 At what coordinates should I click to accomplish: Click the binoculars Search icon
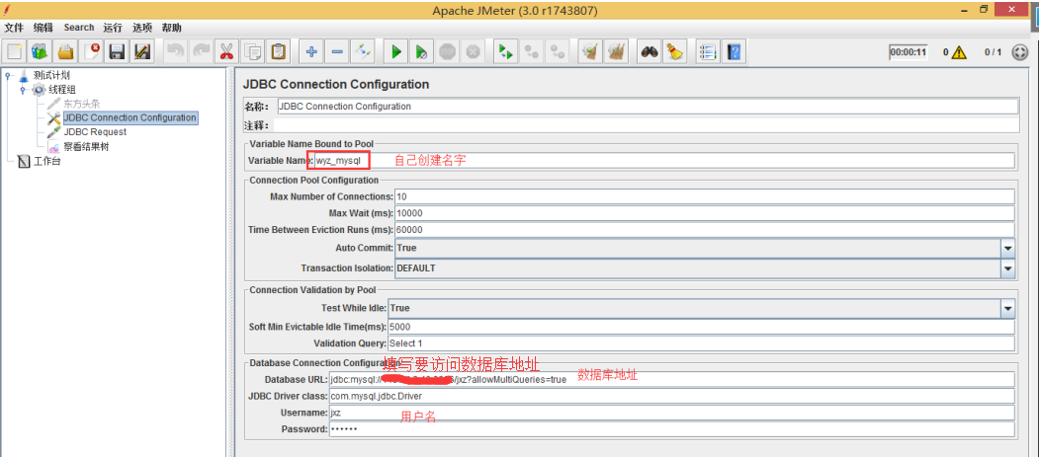[649, 51]
